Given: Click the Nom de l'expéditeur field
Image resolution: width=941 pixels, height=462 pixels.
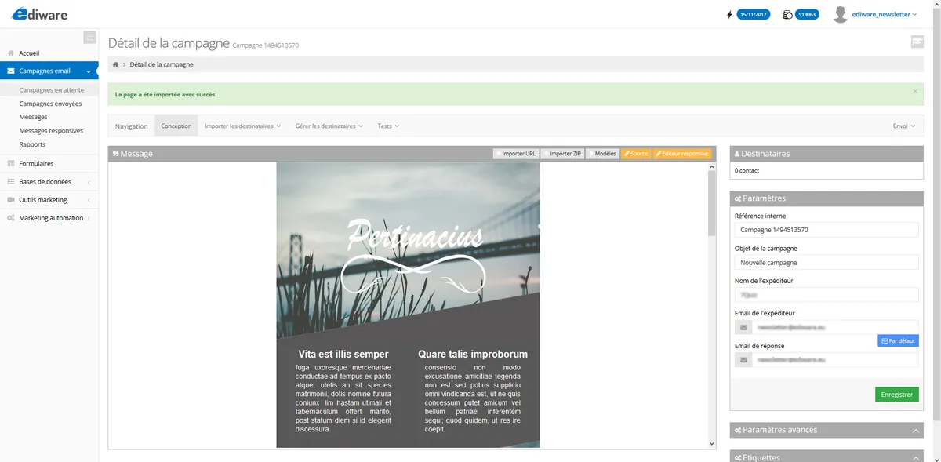Looking at the screenshot, I should [827, 295].
